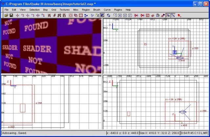Select the red entity rectangle in the YZ view
The height and width of the screenshot is (137, 210).
[x=23, y=108]
